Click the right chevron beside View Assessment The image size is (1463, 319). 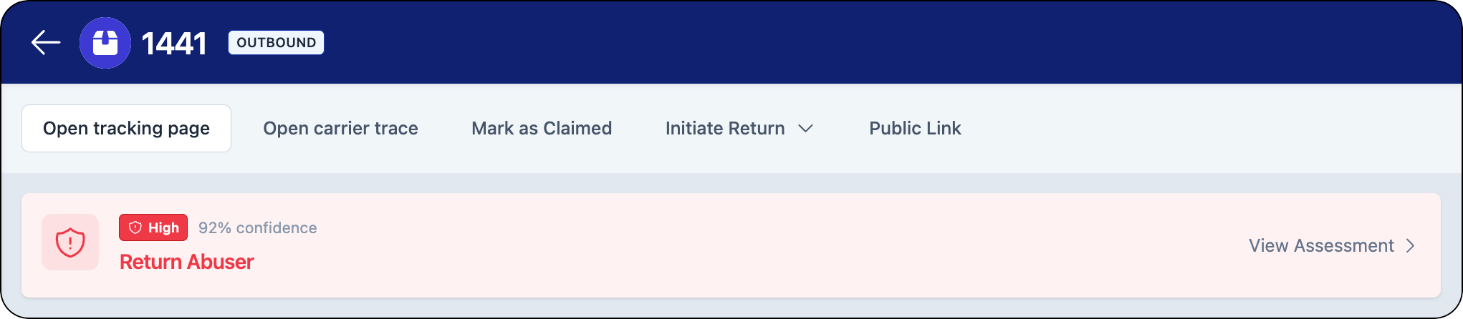tap(1410, 245)
